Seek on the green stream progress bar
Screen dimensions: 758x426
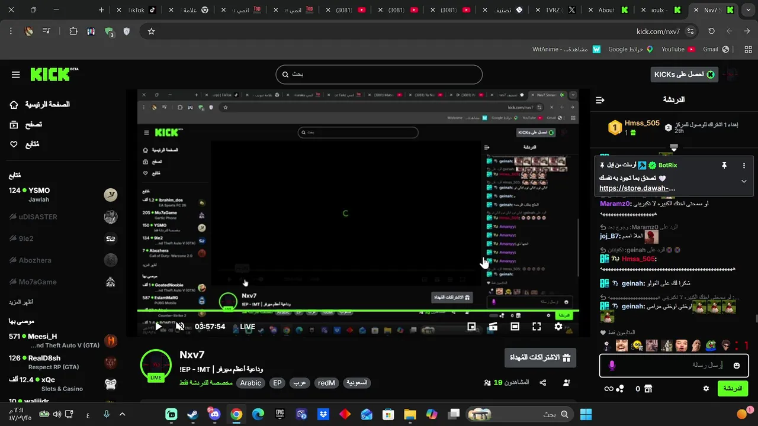coord(358,311)
